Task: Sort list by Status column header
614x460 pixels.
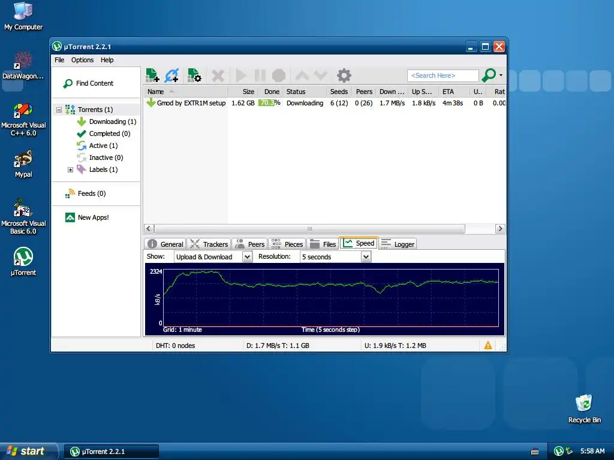Action: click(x=305, y=92)
